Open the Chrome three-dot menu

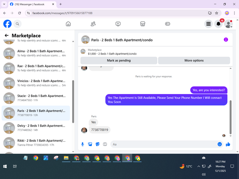(234, 13)
